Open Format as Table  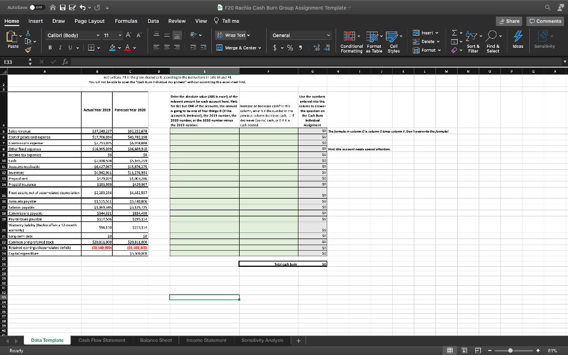[374, 42]
